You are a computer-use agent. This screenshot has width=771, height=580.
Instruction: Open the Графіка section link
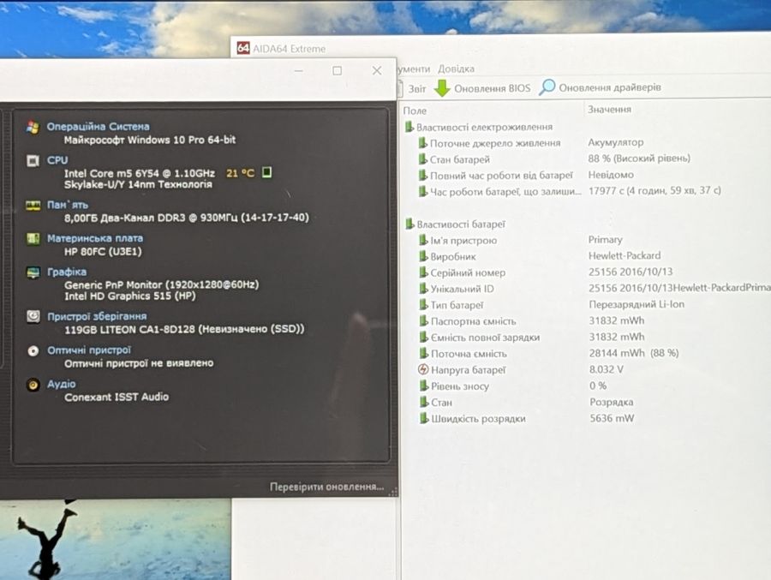point(66,272)
